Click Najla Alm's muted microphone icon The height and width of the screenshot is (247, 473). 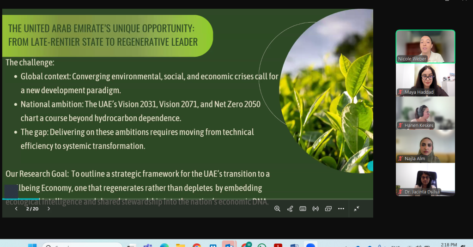tap(400, 158)
